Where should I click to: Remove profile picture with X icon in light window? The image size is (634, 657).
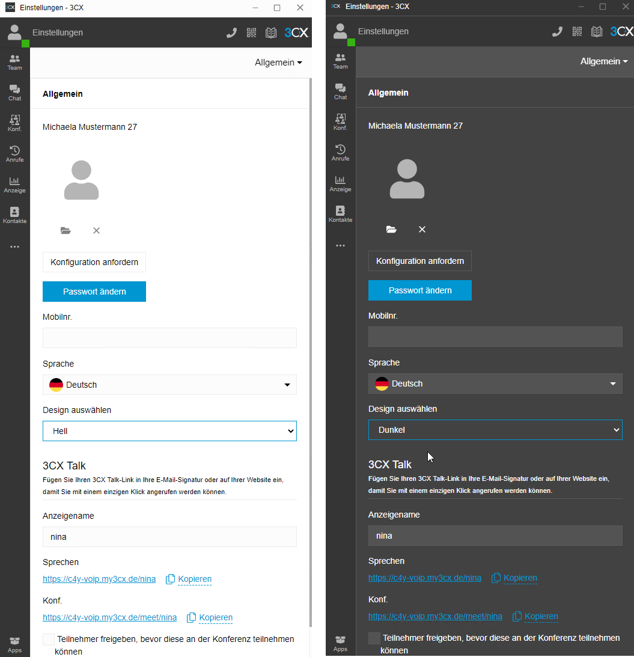tap(96, 230)
